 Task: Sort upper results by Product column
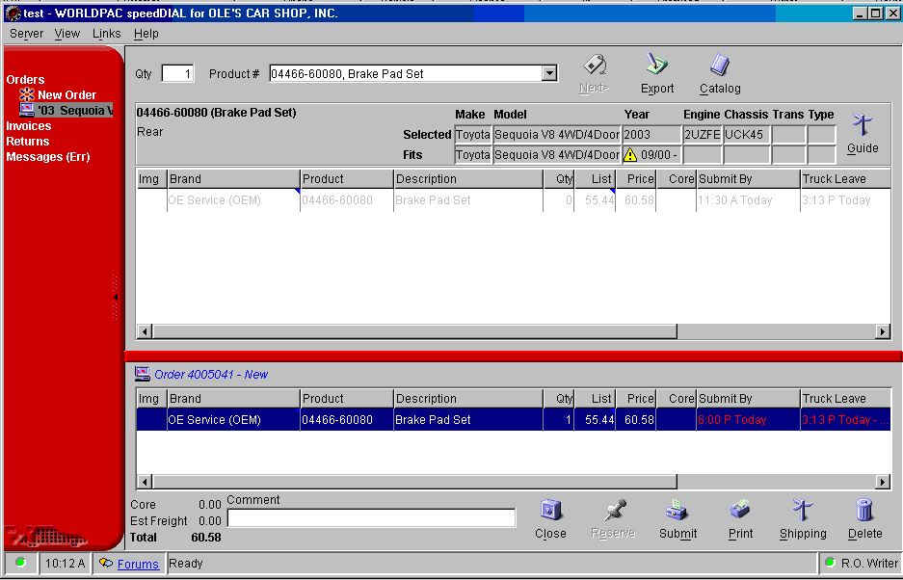(x=347, y=179)
